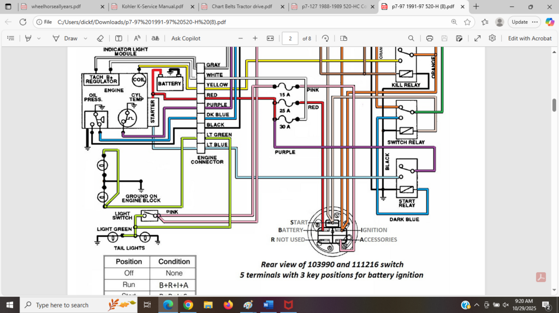
Task: Click the Read aloud icon
Action: pos(137,39)
